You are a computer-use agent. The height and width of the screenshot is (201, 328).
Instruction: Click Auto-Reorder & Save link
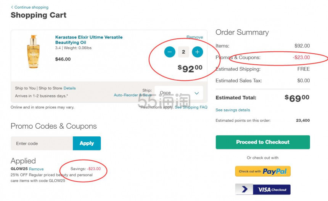pos(132,95)
